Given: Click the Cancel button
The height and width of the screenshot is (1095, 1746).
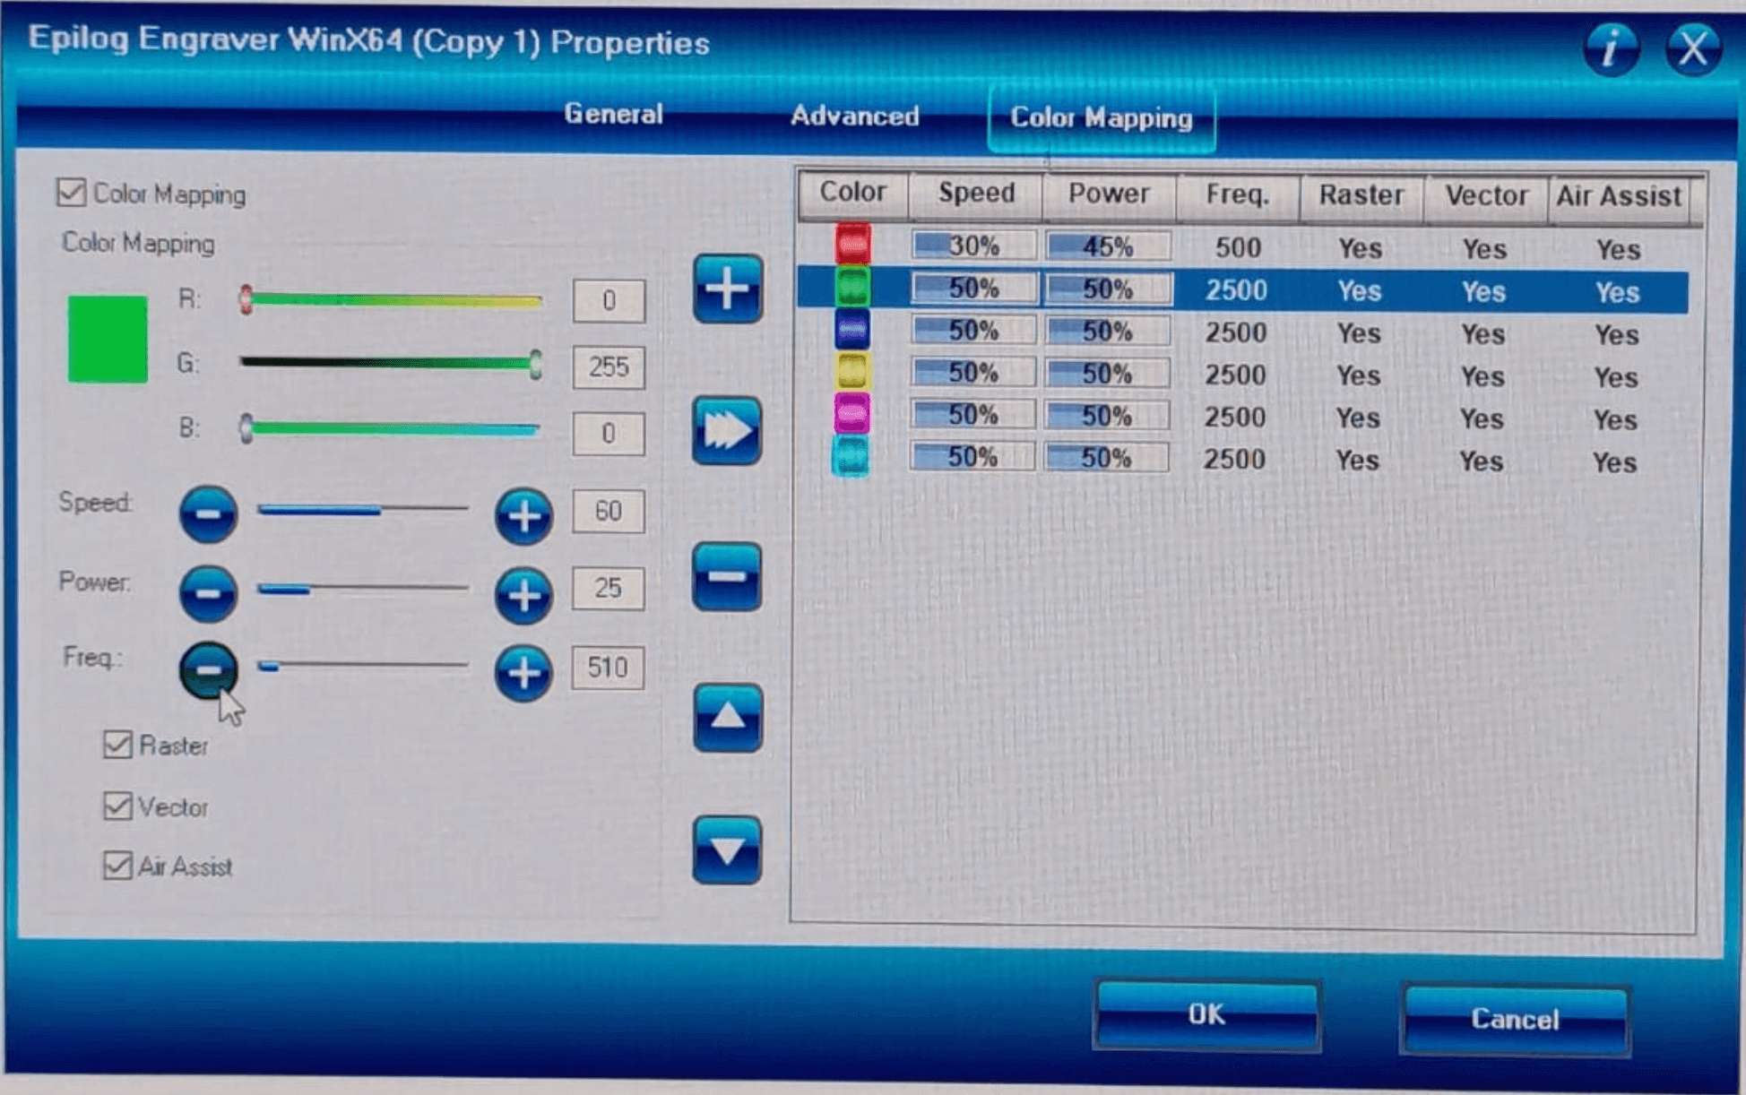Looking at the screenshot, I should click(1515, 1020).
